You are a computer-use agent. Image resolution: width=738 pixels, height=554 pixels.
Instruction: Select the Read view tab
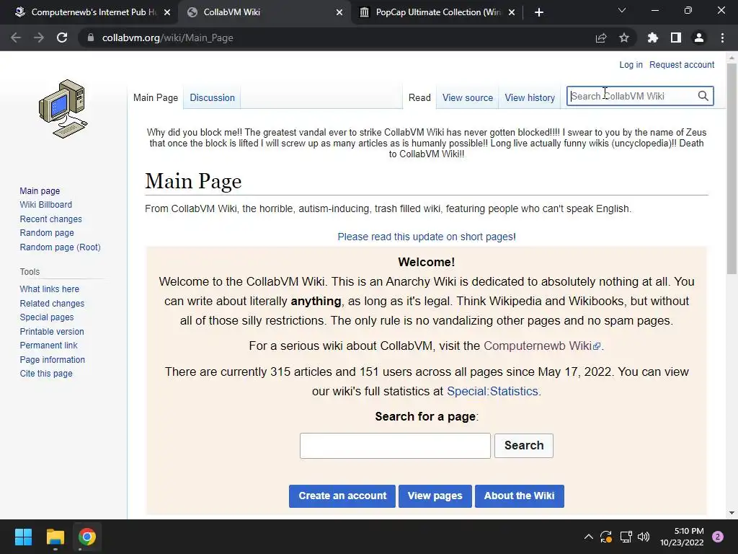(419, 97)
